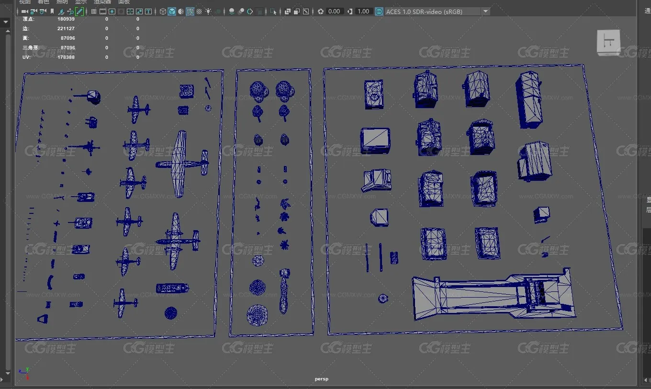Toggle Isolate Select icon
Image resolution: width=651 pixels, height=389 pixels.
[x=273, y=11]
